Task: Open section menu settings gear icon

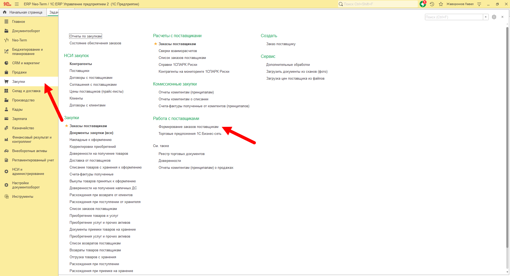Action: point(494,17)
